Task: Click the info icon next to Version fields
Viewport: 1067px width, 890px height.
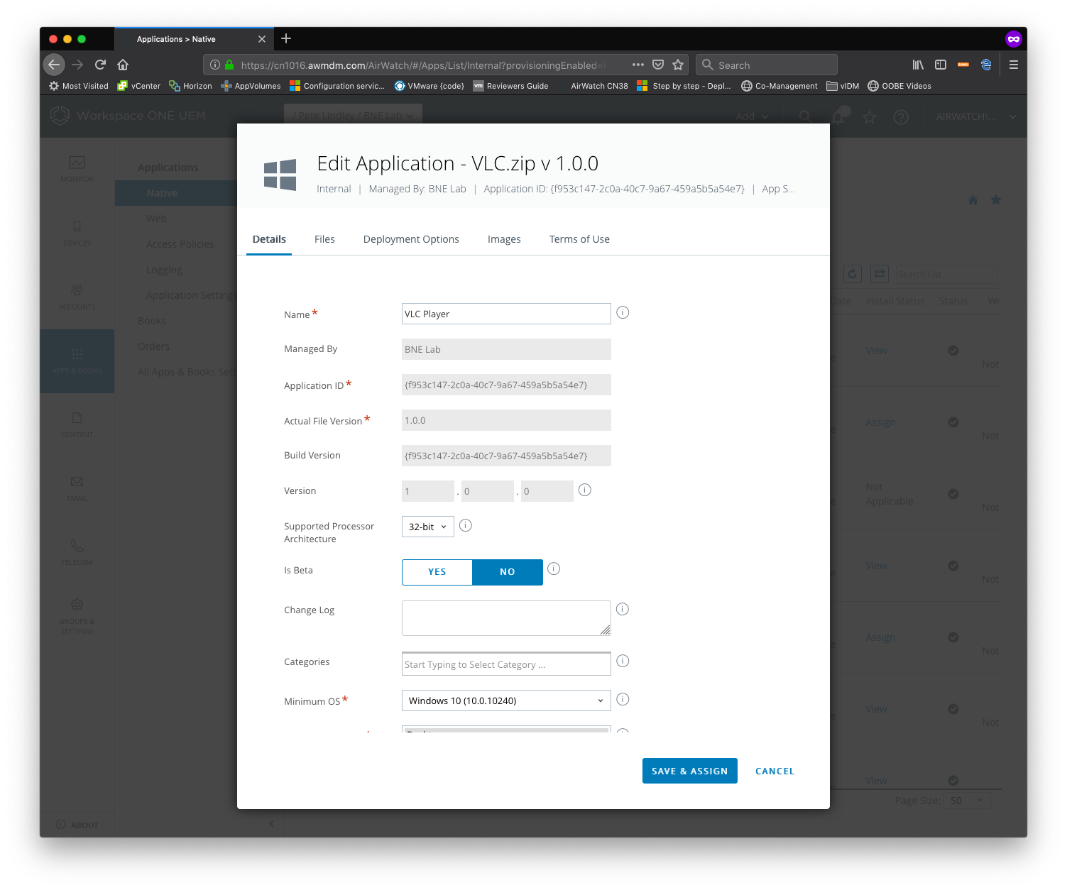Action: [x=585, y=490]
